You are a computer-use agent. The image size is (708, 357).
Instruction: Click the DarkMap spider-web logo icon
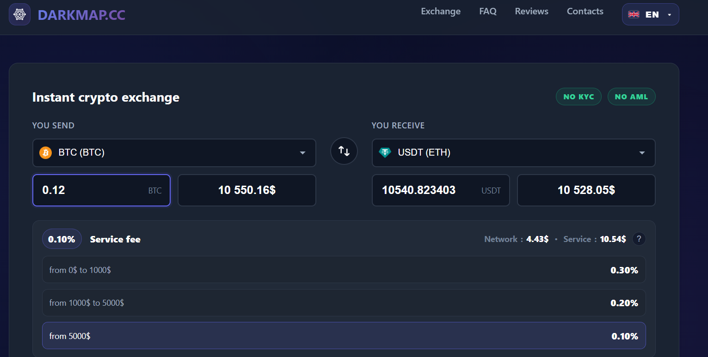19,15
